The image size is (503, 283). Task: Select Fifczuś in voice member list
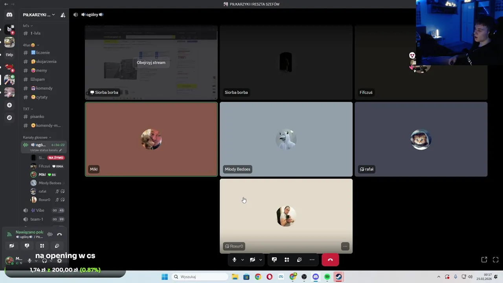(x=48, y=166)
